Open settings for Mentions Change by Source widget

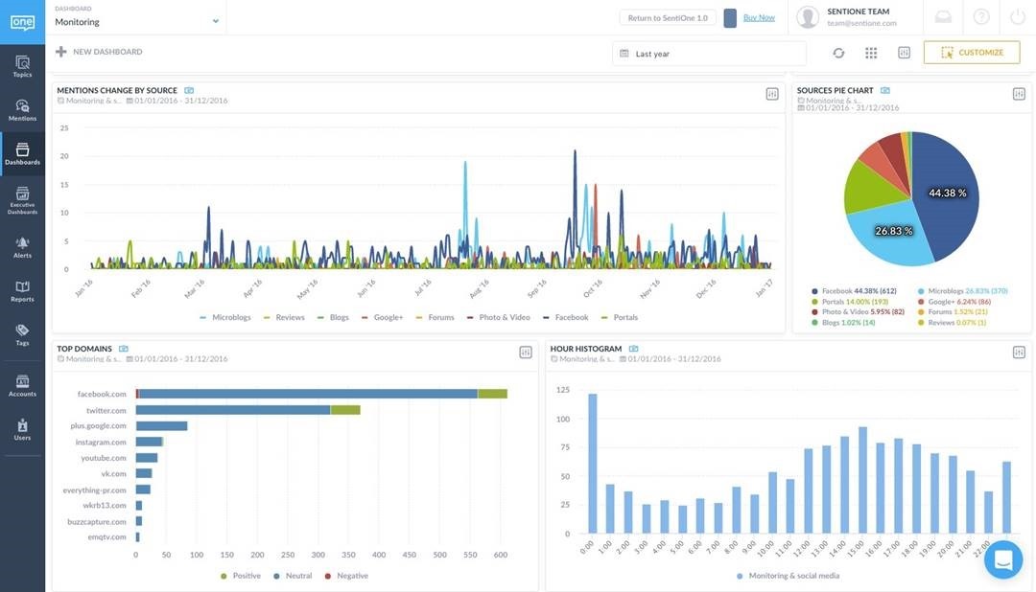[x=772, y=94]
